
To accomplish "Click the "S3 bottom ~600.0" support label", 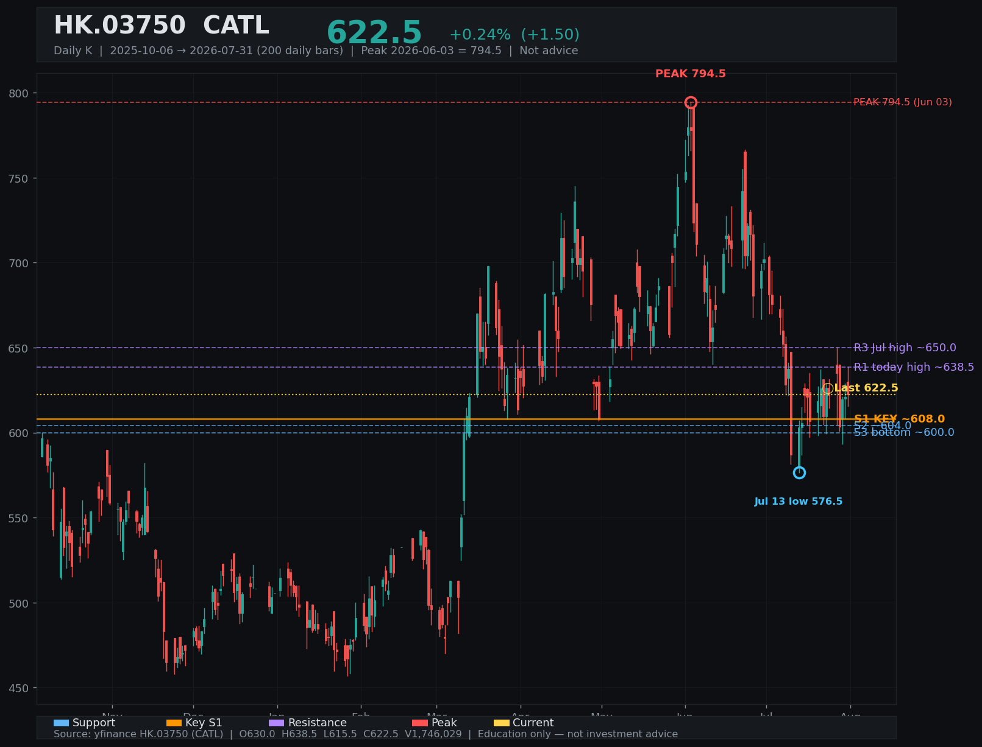I will pos(904,433).
